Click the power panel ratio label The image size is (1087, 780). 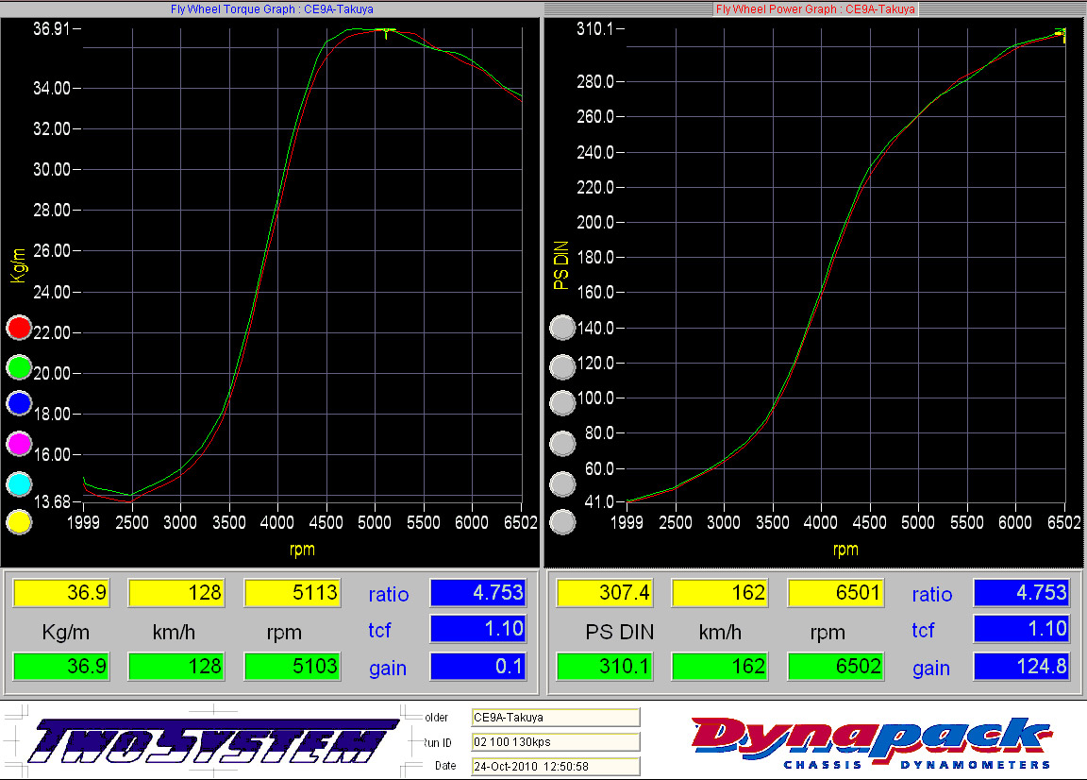931,595
